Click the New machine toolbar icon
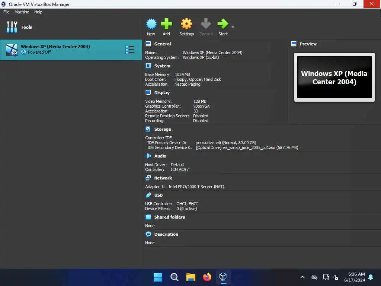This screenshot has height=286, width=381. click(x=151, y=24)
